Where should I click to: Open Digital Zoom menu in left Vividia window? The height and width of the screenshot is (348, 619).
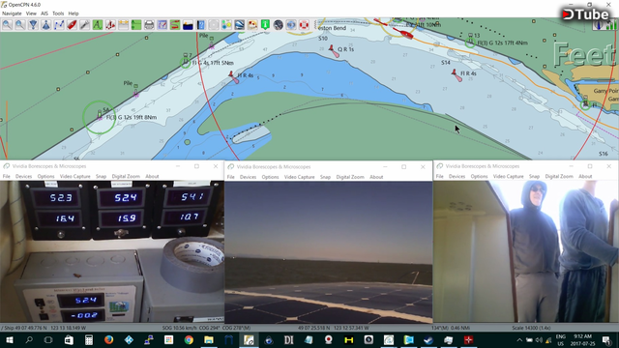pos(126,176)
